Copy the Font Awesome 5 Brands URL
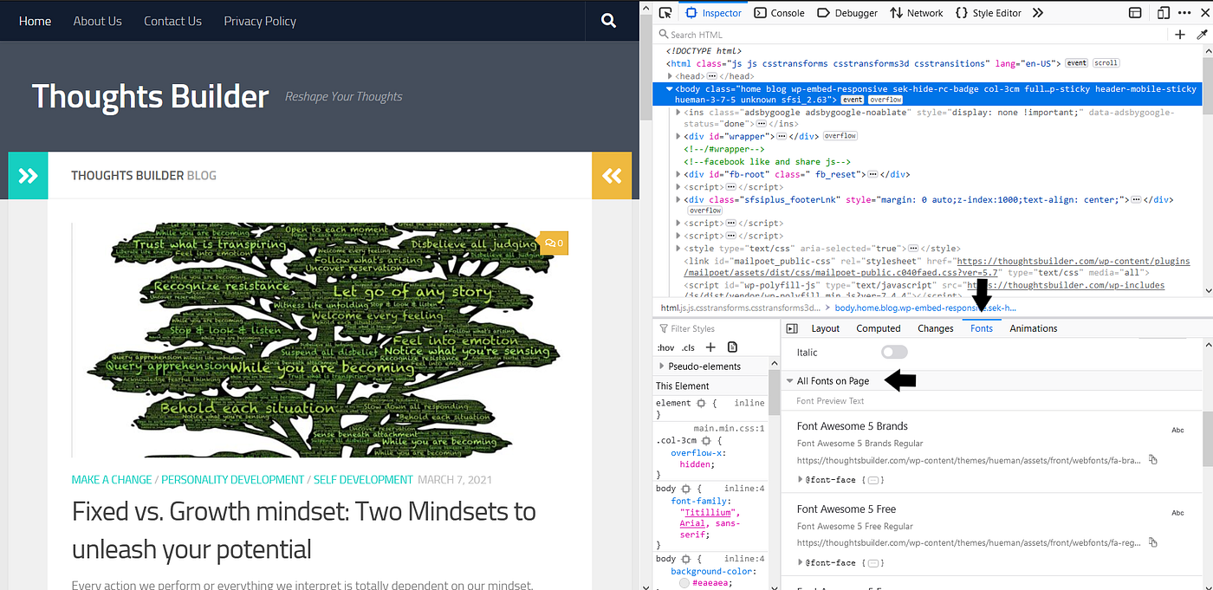 click(1152, 459)
